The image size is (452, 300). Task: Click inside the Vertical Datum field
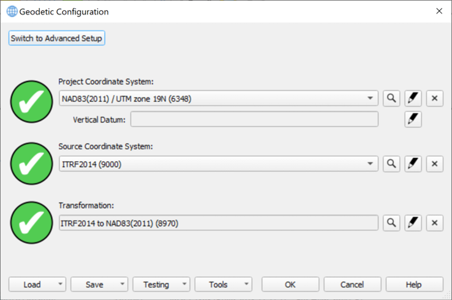[x=254, y=119]
